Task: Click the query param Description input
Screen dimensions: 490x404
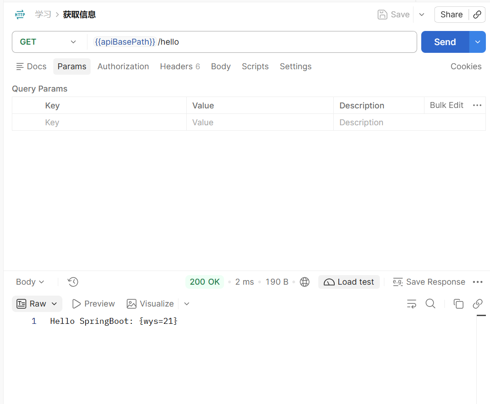Action: point(409,122)
